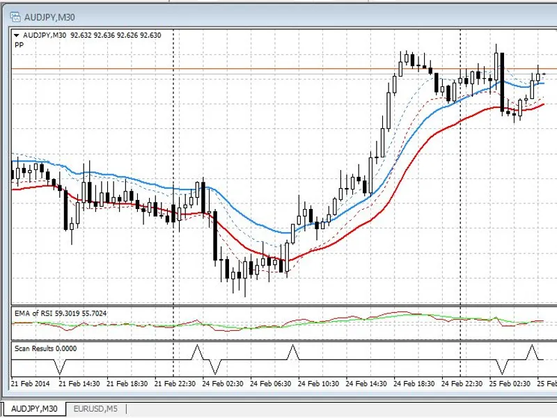Image resolution: width=557 pixels, height=418 pixels.
Task: Switch to the EURUSD,M5 chart tab
Action: 95,409
